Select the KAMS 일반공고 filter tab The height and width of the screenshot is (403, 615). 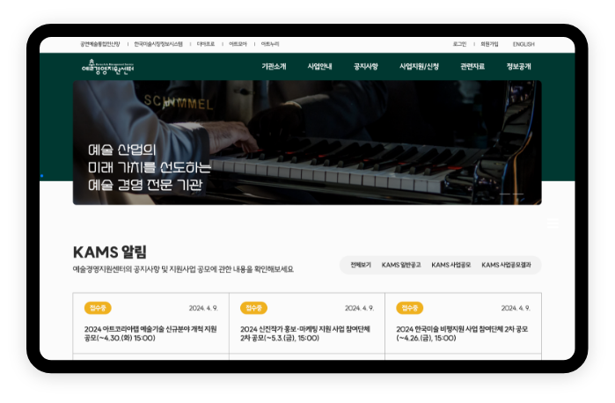(401, 265)
